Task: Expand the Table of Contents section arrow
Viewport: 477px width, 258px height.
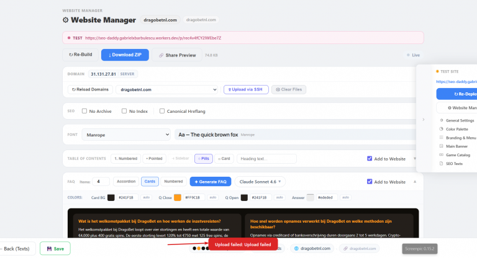Action: pos(415,159)
